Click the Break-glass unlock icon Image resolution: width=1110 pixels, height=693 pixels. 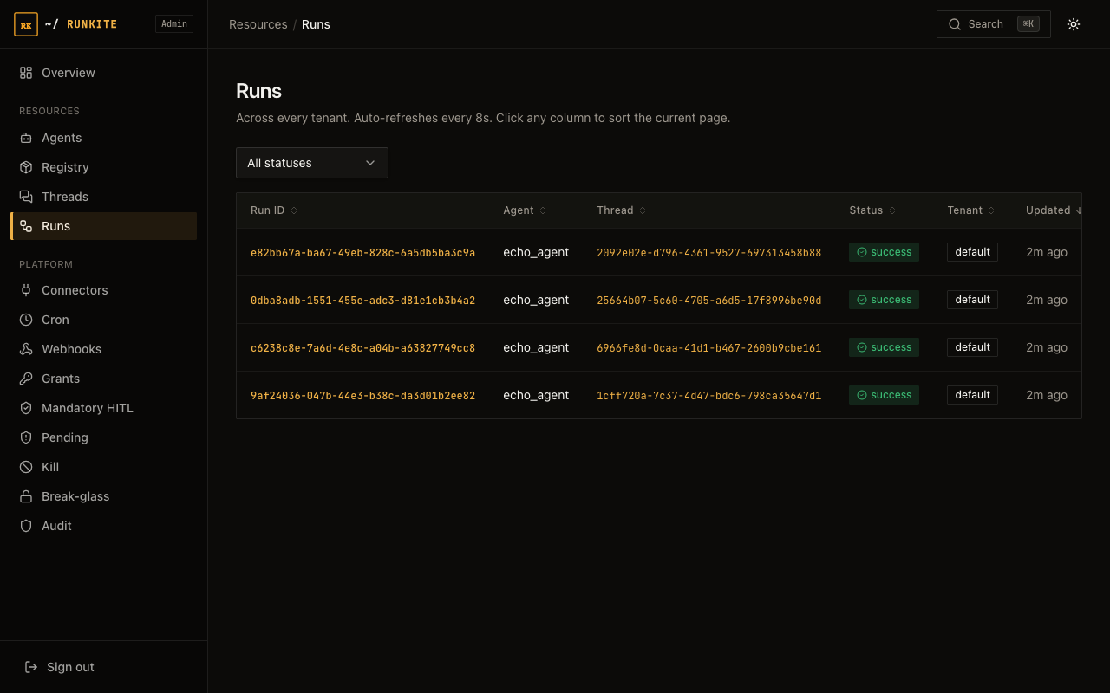click(x=26, y=496)
